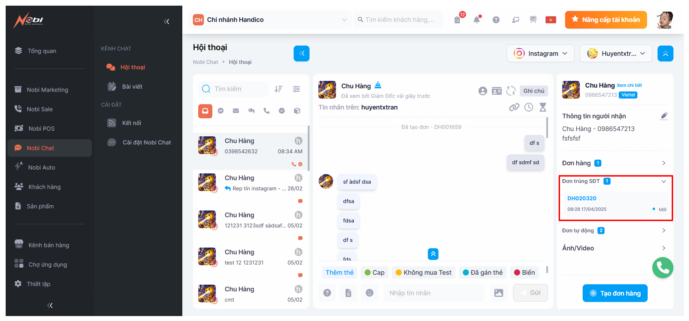Click the Tạo đơn hàng button
689x321 pixels.
pyautogui.click(x=615, y=293)
